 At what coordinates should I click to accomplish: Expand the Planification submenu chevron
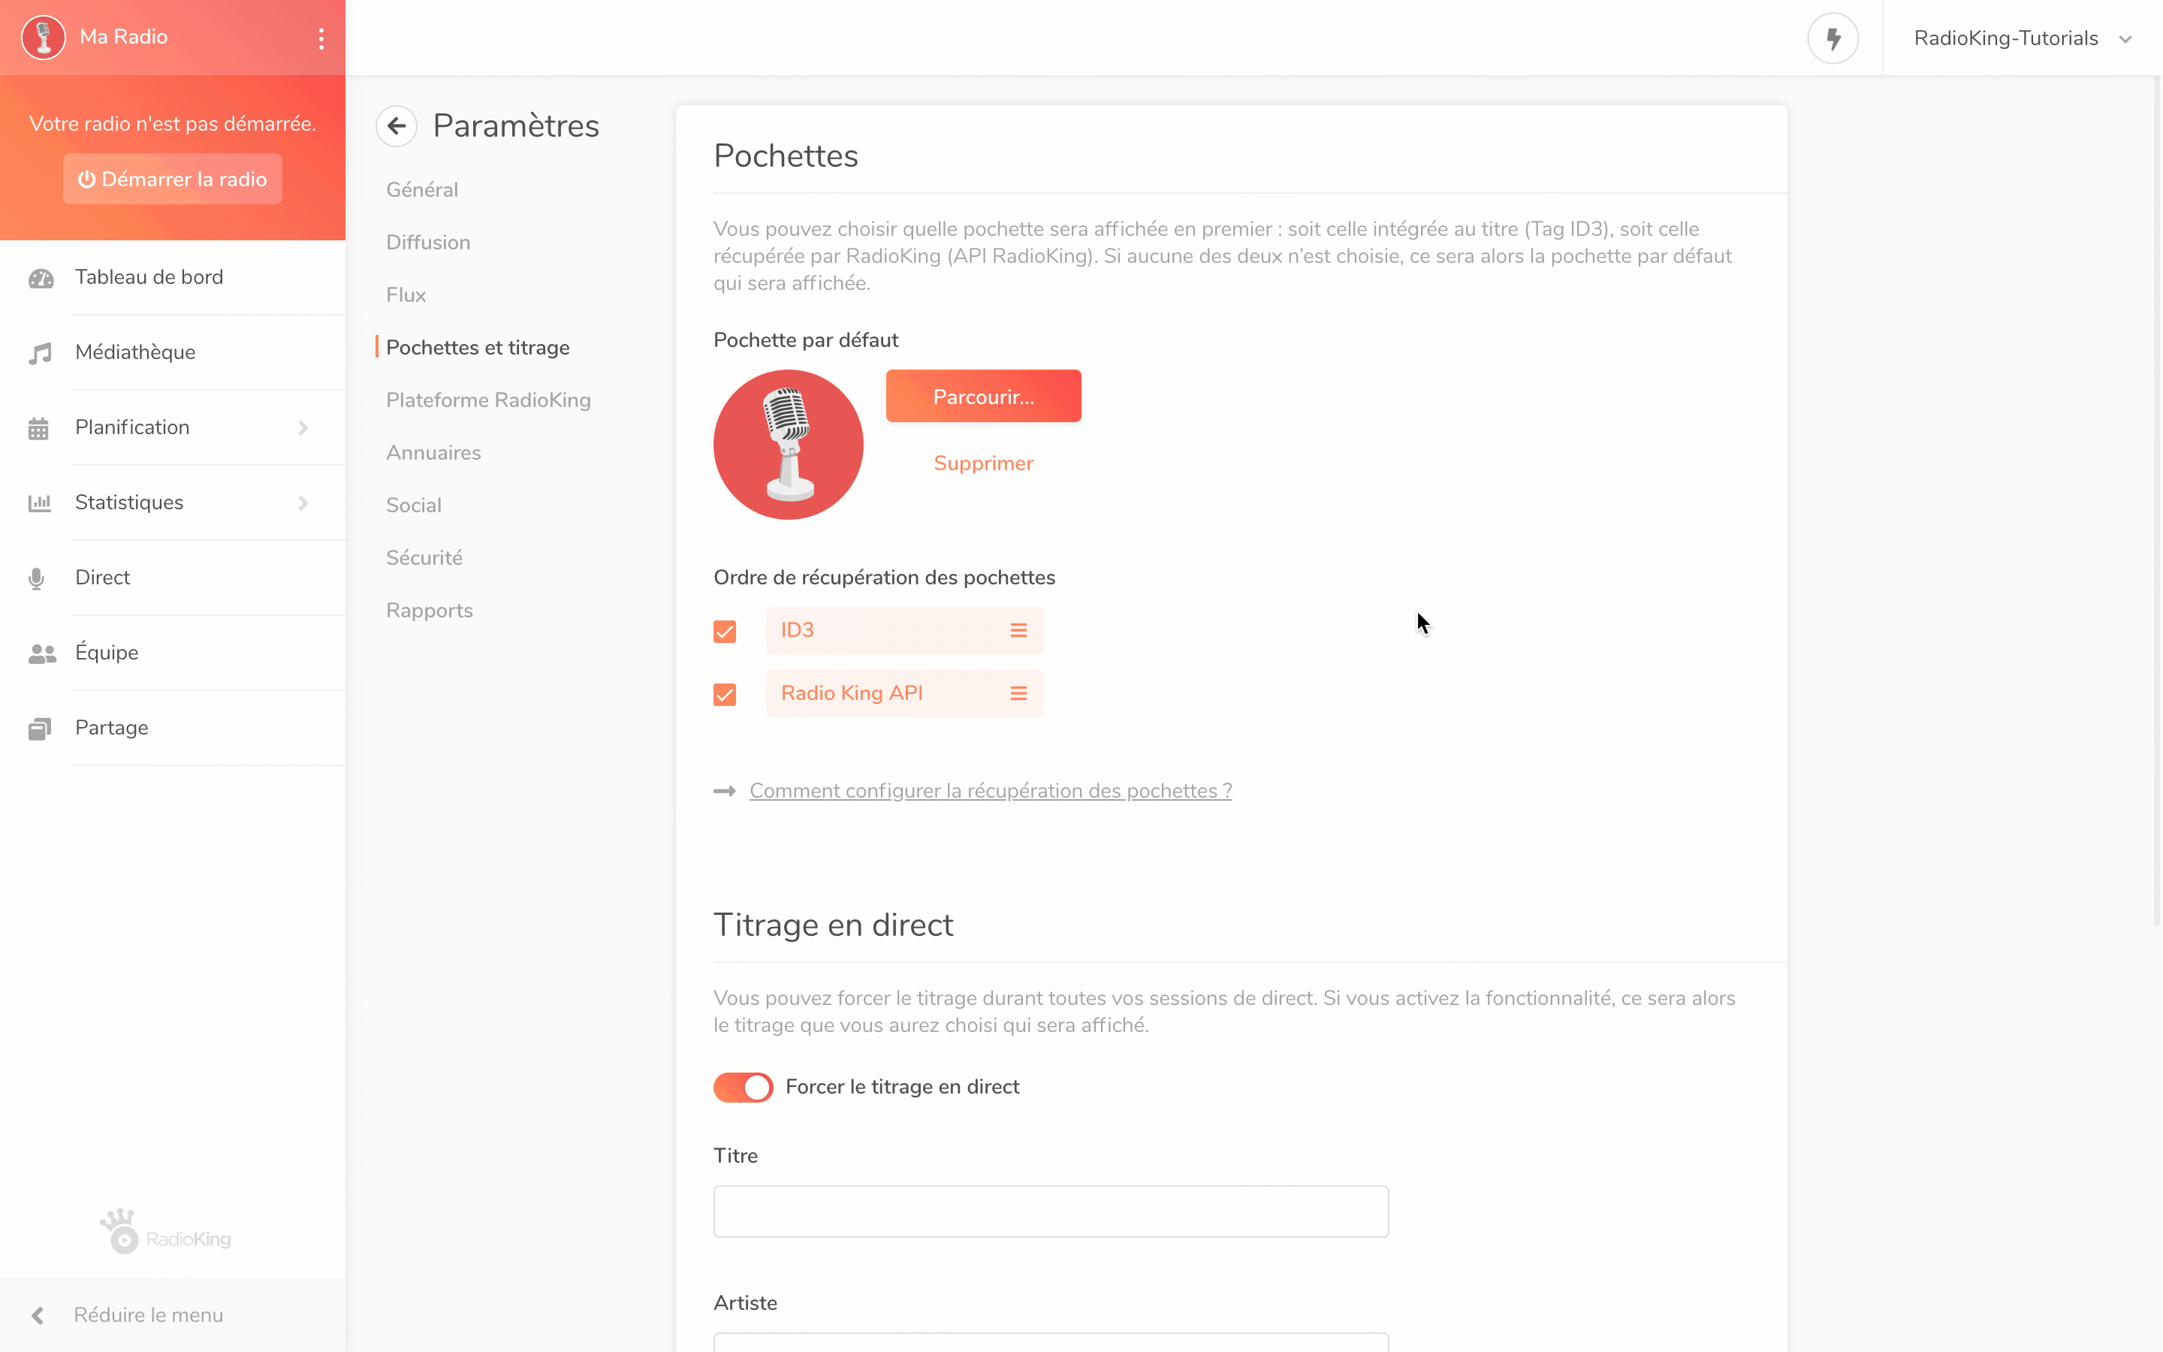(303, 428)
